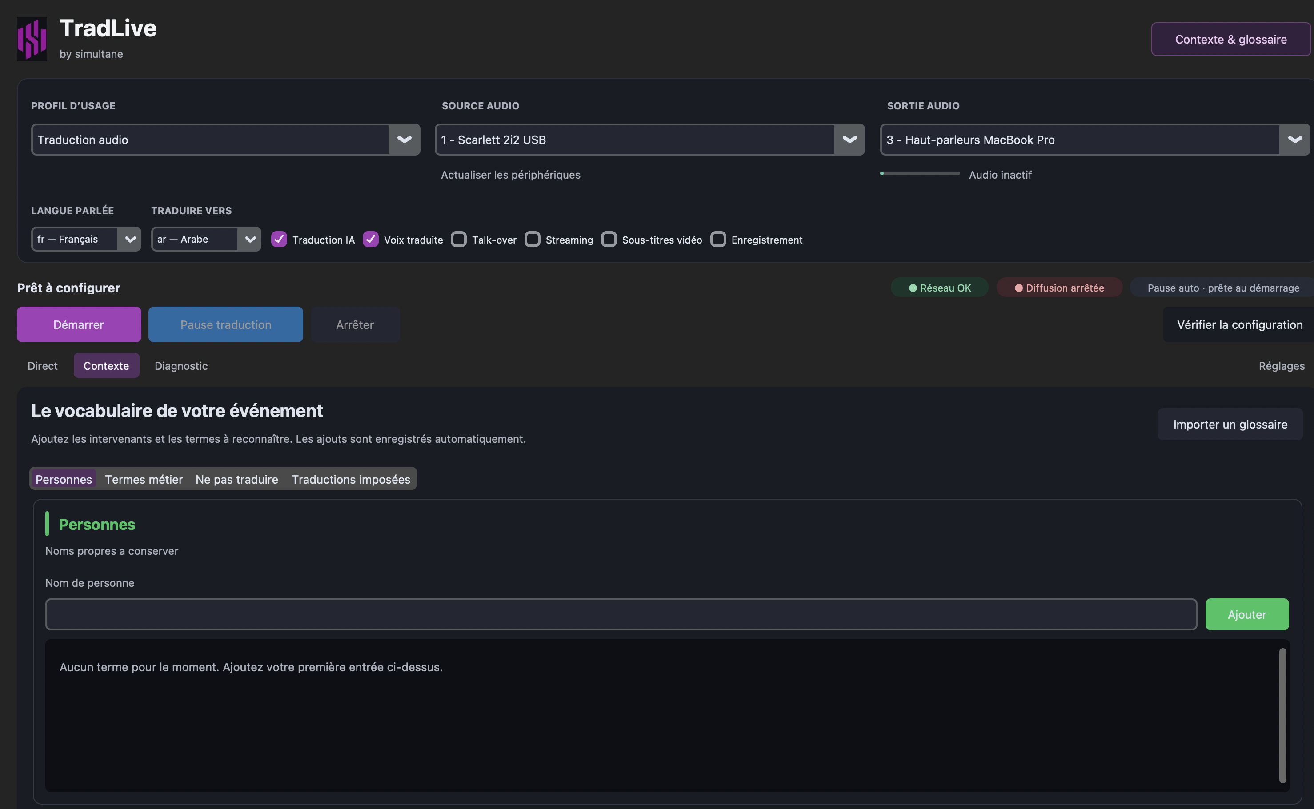Switch to the Ne pas traduire tab

(x=237, y=479)
